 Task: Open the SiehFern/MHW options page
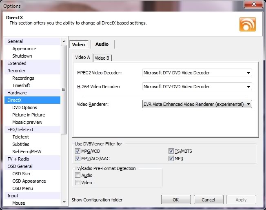point(32,152)
